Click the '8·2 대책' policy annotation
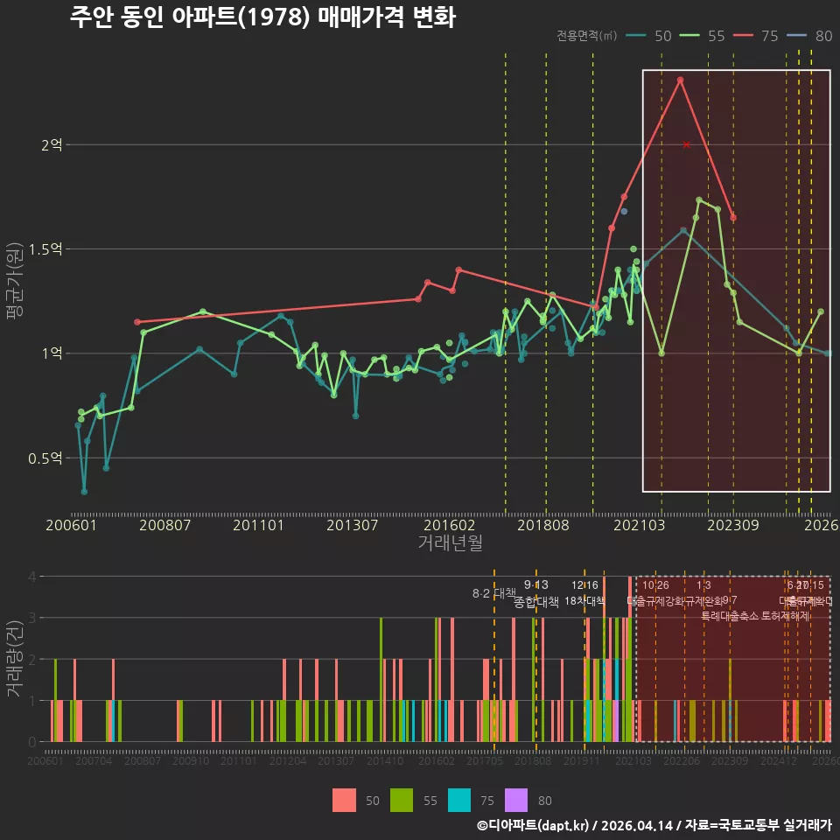 (x=493, y=593)
